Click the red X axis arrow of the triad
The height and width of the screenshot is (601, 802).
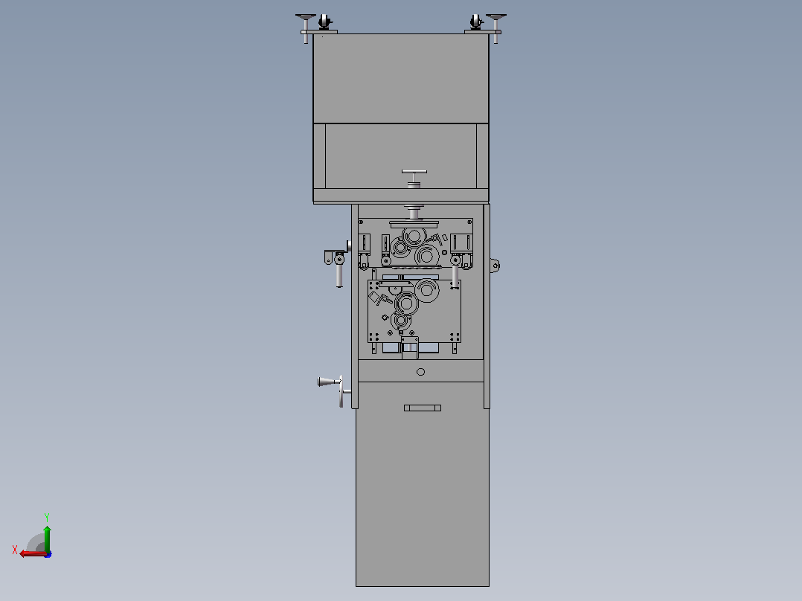point(33,554)
